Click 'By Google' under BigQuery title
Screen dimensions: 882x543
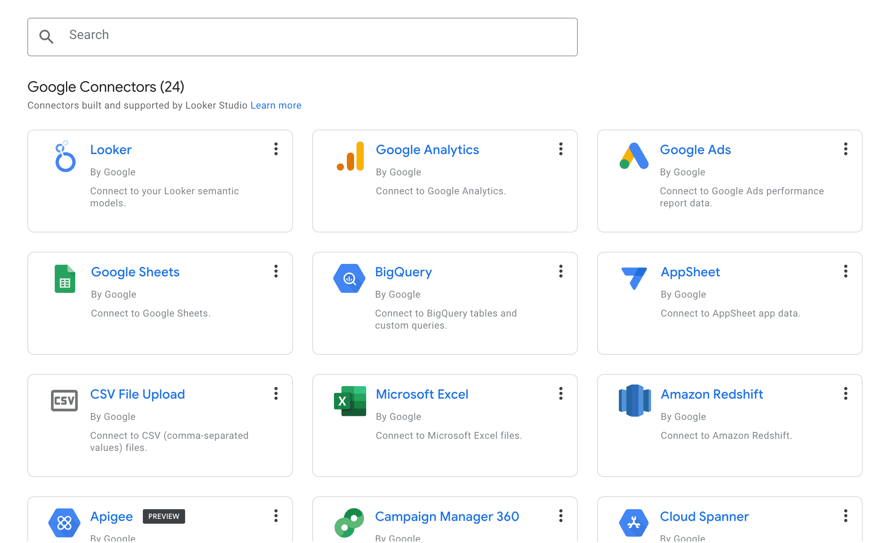pyautogui.click(x=398, y=294)
